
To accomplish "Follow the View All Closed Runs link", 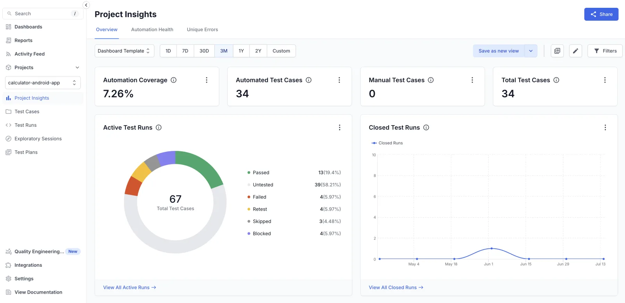I will 396,287.
